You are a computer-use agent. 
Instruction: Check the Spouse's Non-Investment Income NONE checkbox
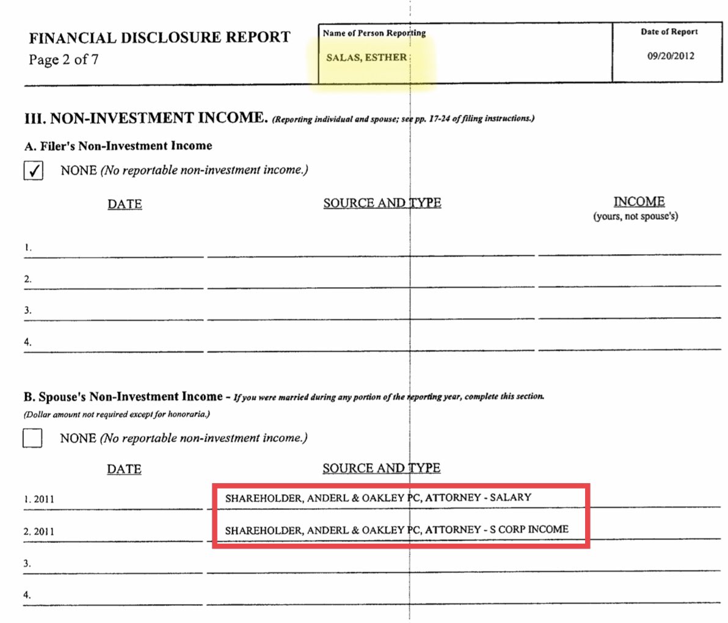(x=32, y=438)
